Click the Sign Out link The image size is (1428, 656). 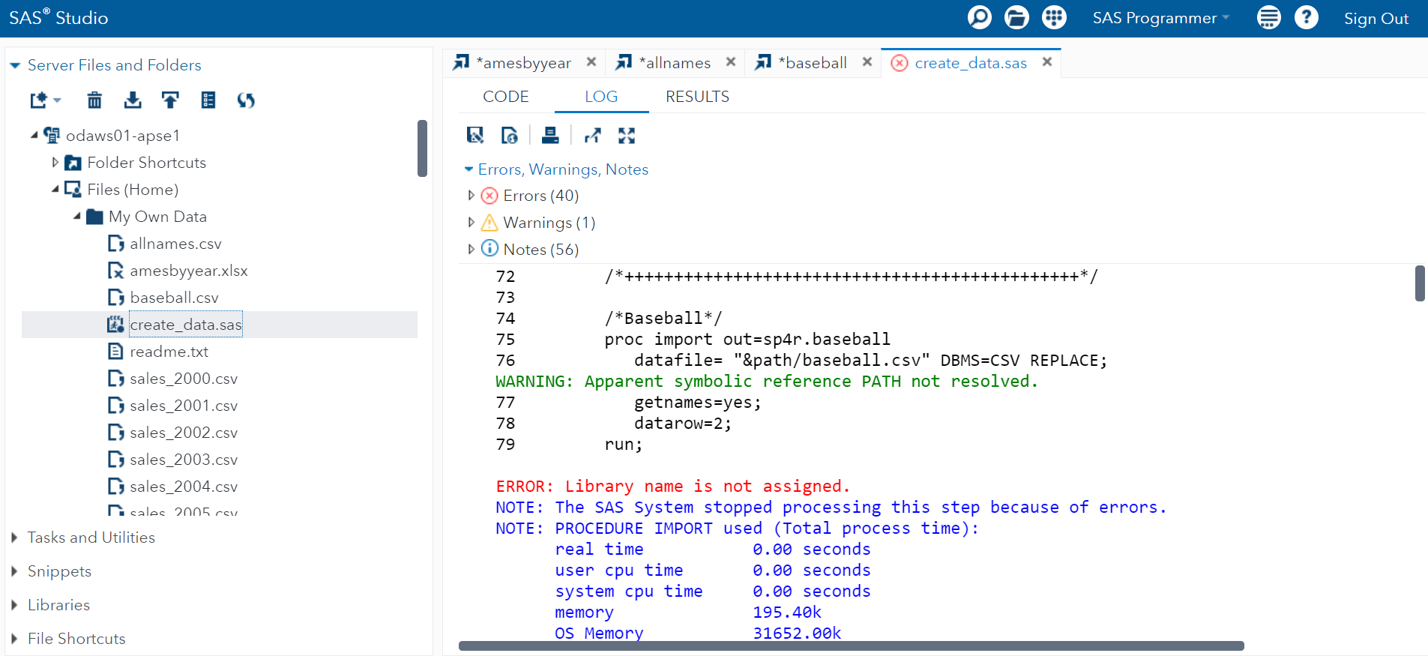1376,19
